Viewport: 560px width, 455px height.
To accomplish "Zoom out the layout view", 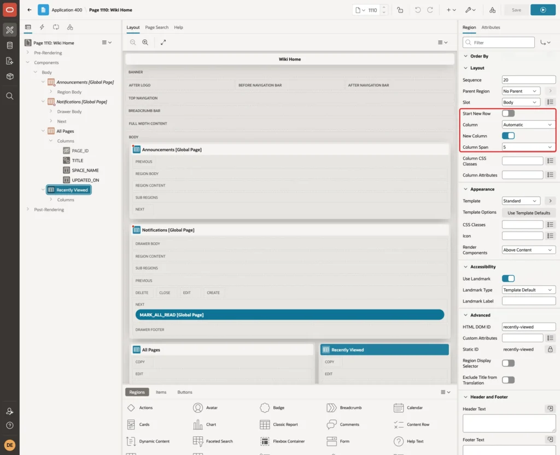I will pos(133,42).
